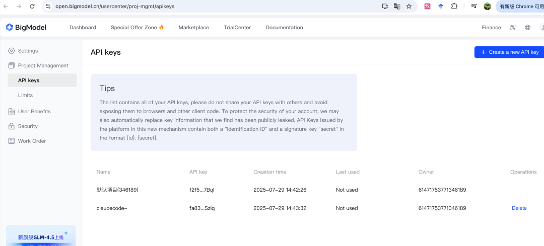Click the API keys page title
544x246 pixels.
pos(105,52)
